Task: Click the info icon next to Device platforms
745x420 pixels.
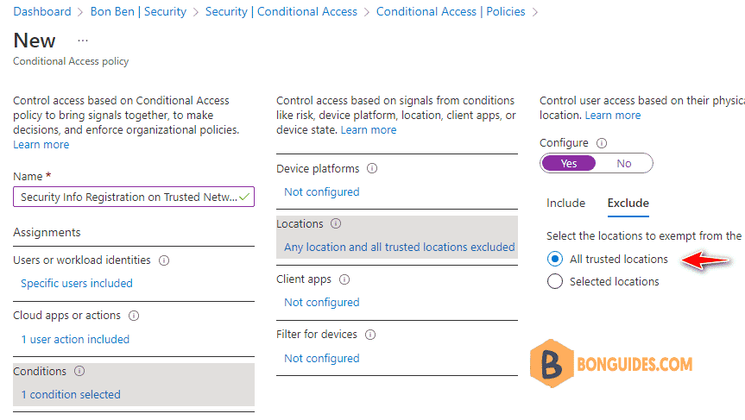Action: click(x=372, y=168)
